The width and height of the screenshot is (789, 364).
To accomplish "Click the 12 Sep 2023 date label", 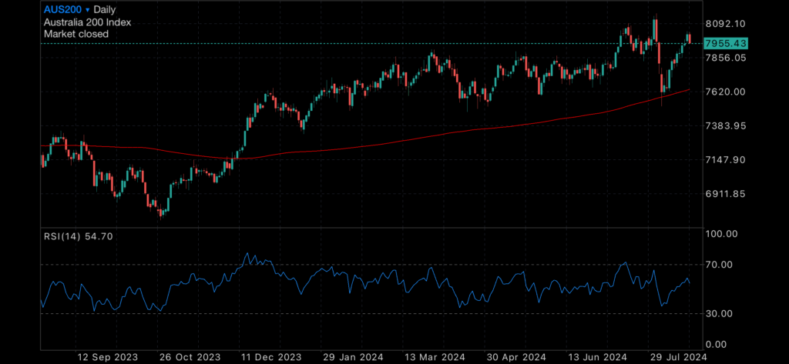I will [107, 357].
